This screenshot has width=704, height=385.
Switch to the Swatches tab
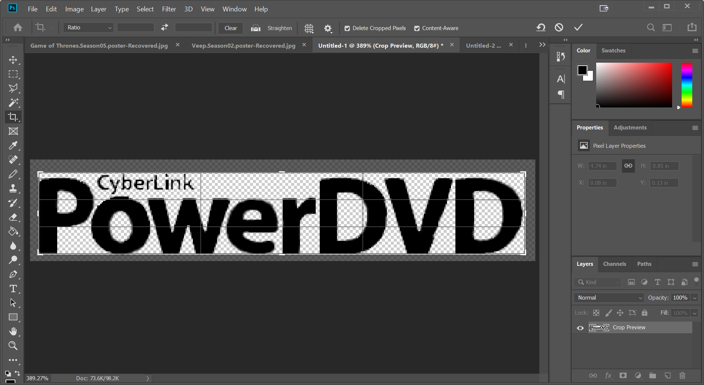613,51
